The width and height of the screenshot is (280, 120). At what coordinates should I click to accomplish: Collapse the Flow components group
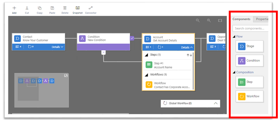(x=234, y=37)
